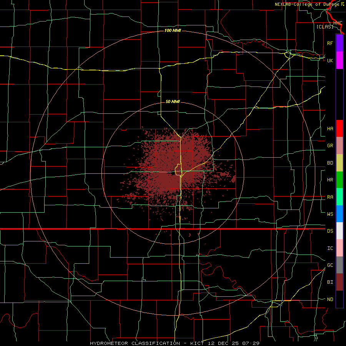Click the RA legend label
The height and width of the screenshot is (346, 346).
tap(330, 197)
